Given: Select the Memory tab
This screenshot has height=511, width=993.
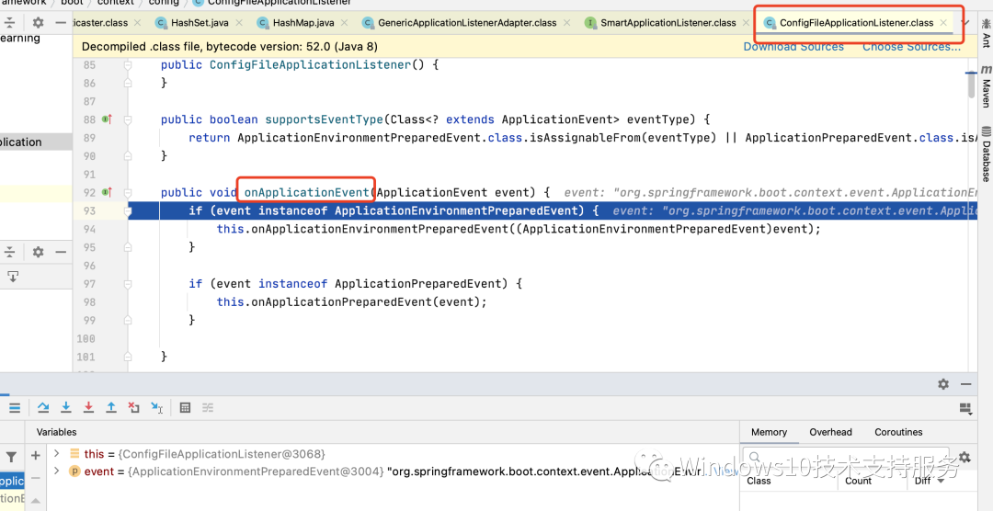Looking at the screenshot, I should [x=769, y=432].
